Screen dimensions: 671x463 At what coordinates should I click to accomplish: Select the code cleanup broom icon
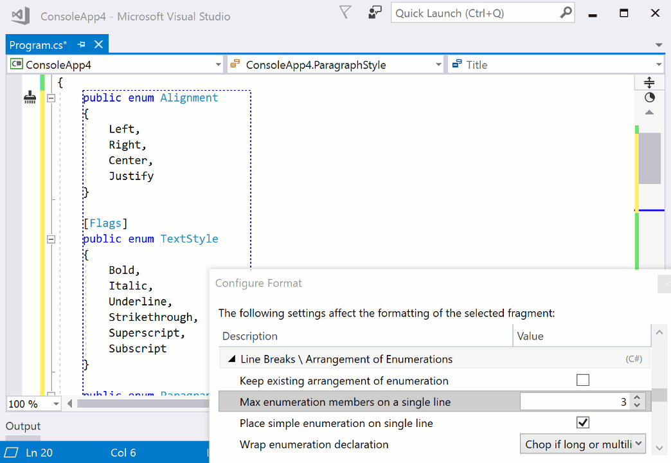point(30,97)
